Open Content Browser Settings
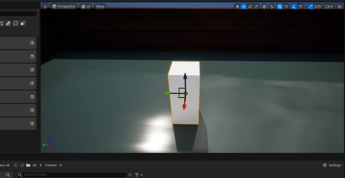The height and width of the screenshot is (178, 345). pos(332,165)
